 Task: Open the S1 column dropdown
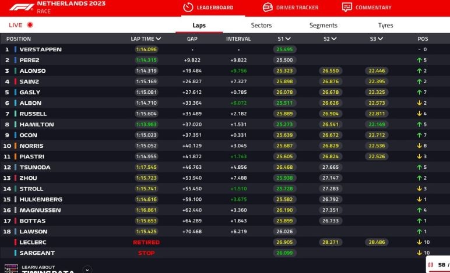coord(288,39)
